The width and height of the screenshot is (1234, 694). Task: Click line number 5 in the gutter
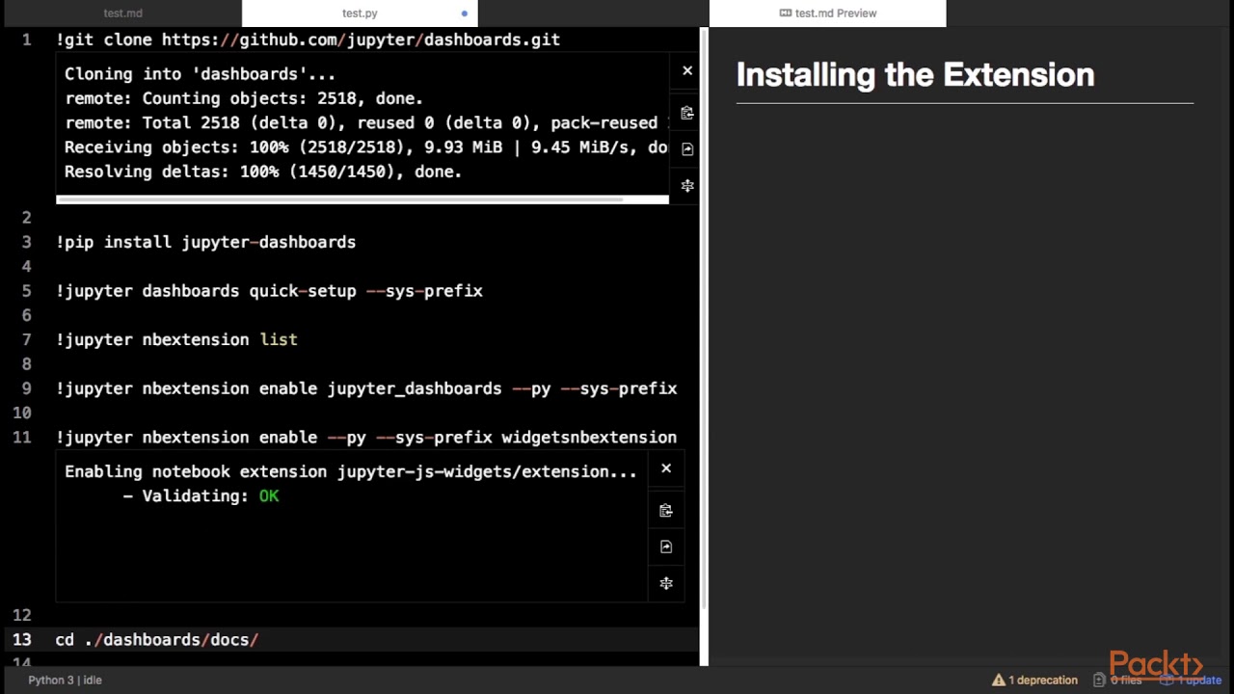tap(27, 291)
